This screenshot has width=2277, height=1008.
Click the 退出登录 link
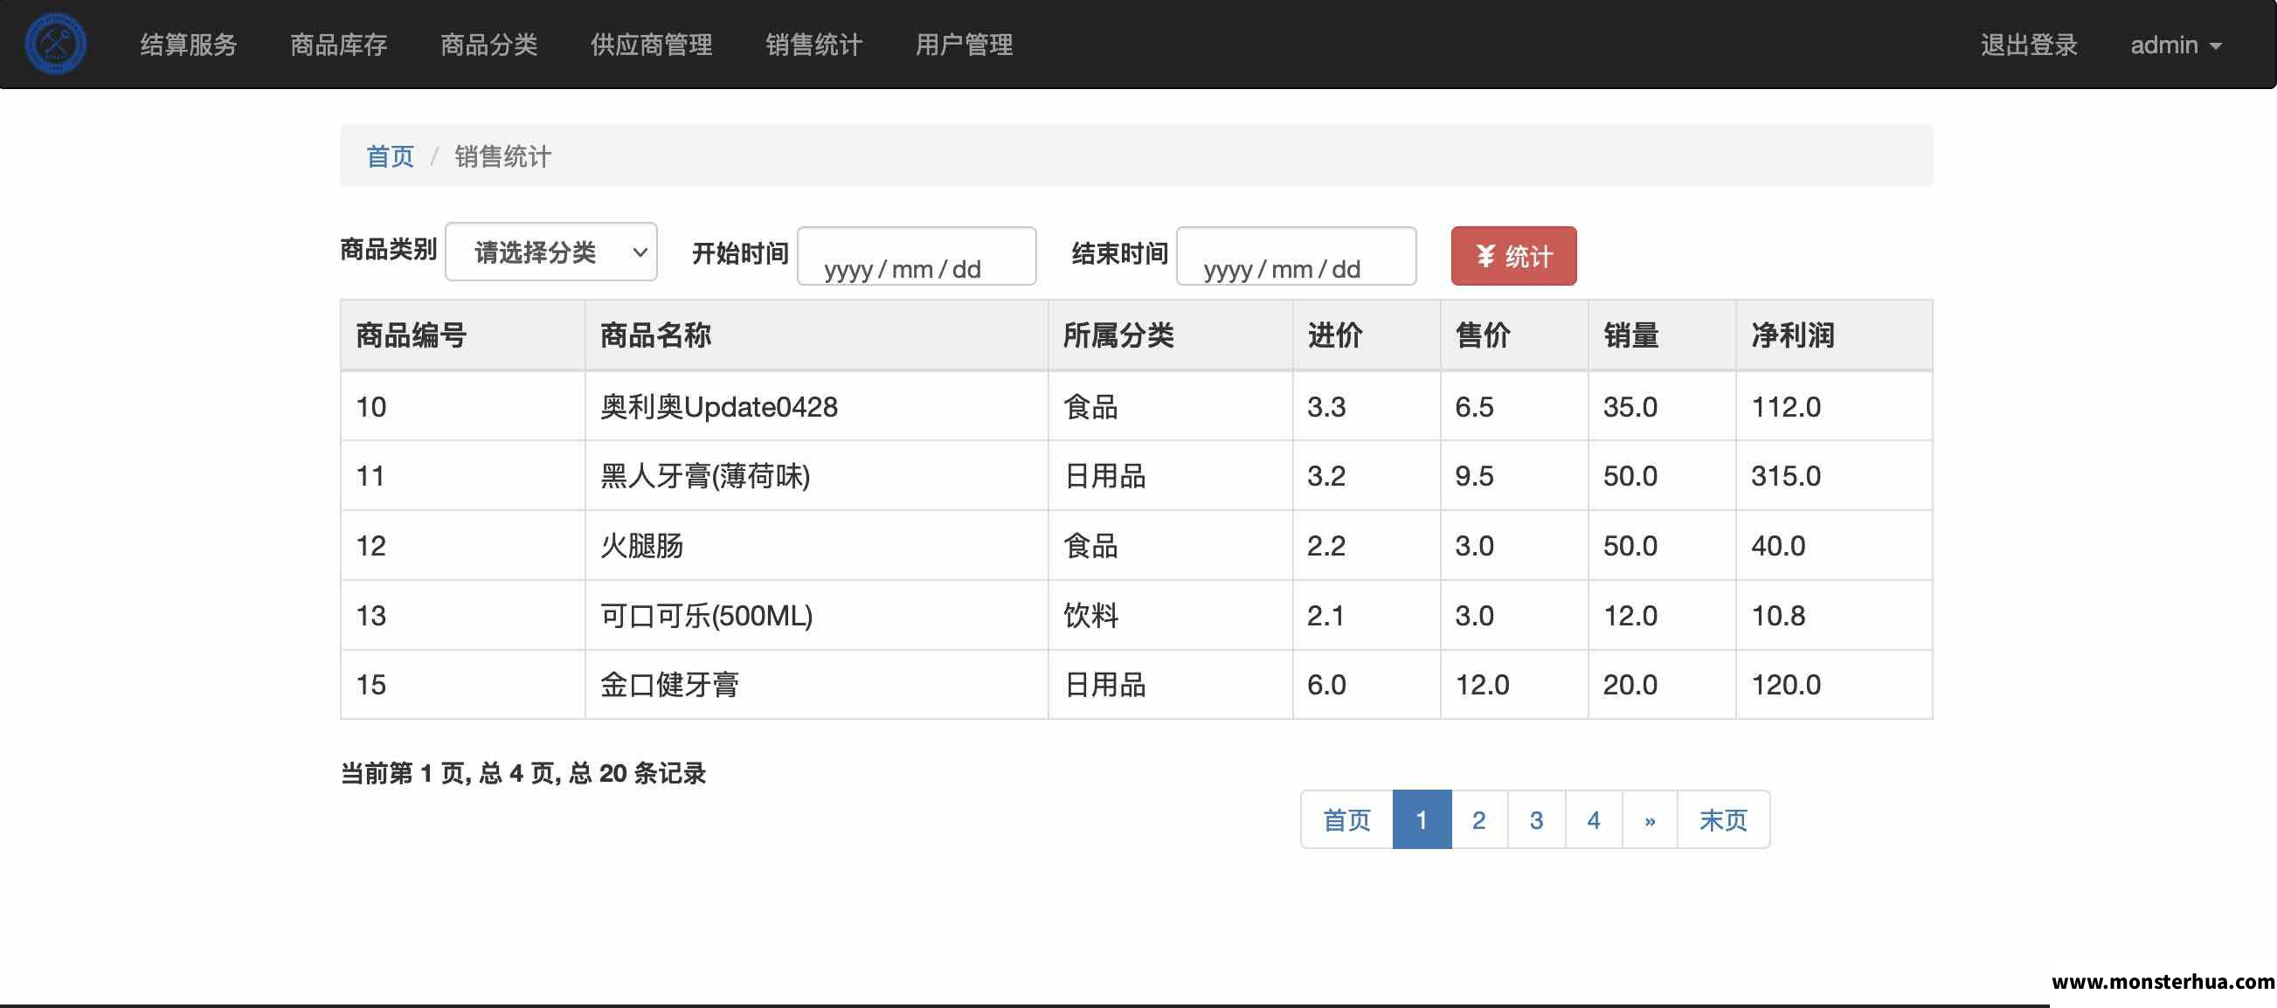coord(2029,45)
